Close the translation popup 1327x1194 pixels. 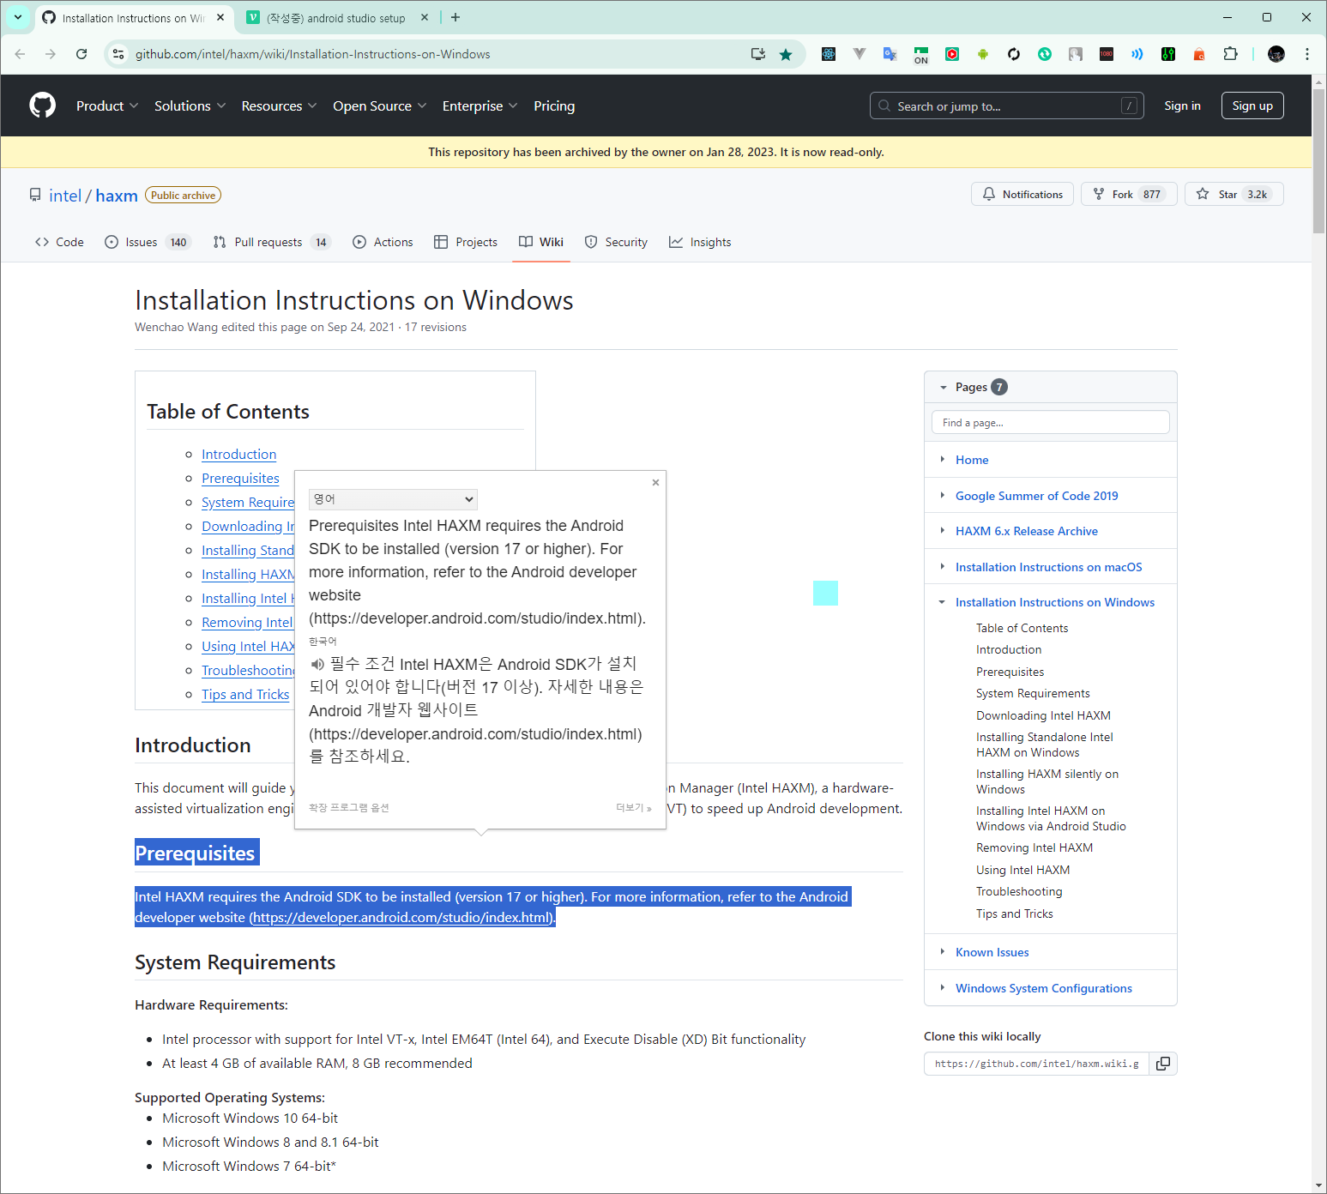point(655,482)
